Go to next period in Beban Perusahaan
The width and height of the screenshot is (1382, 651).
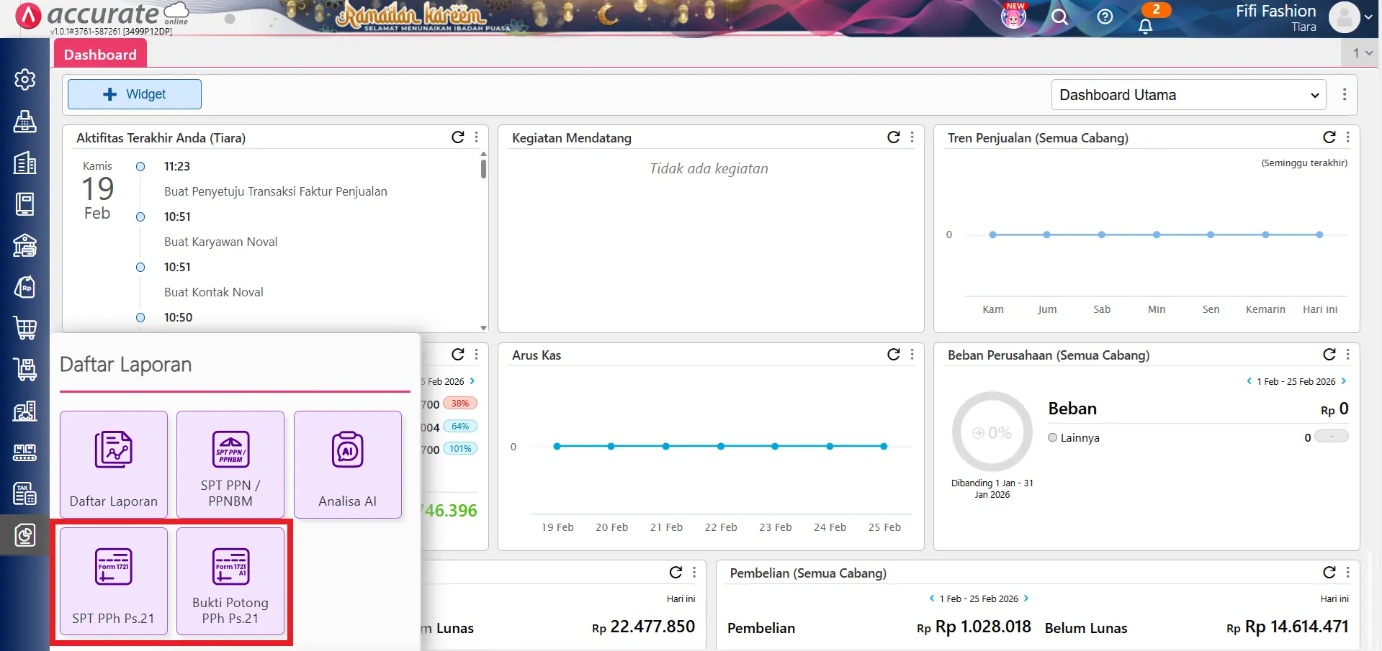[x=1343, y=381]
